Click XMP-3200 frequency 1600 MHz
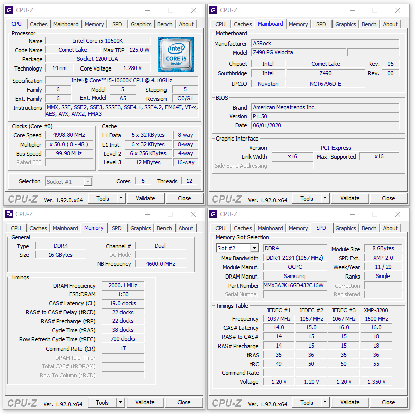 (x=376, y=319)
